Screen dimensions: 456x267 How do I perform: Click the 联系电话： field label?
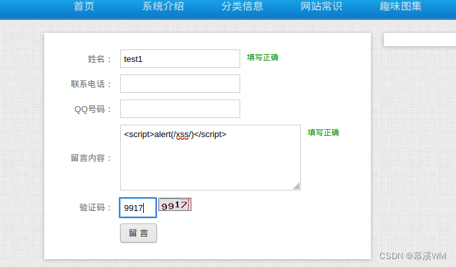point(91,84)
